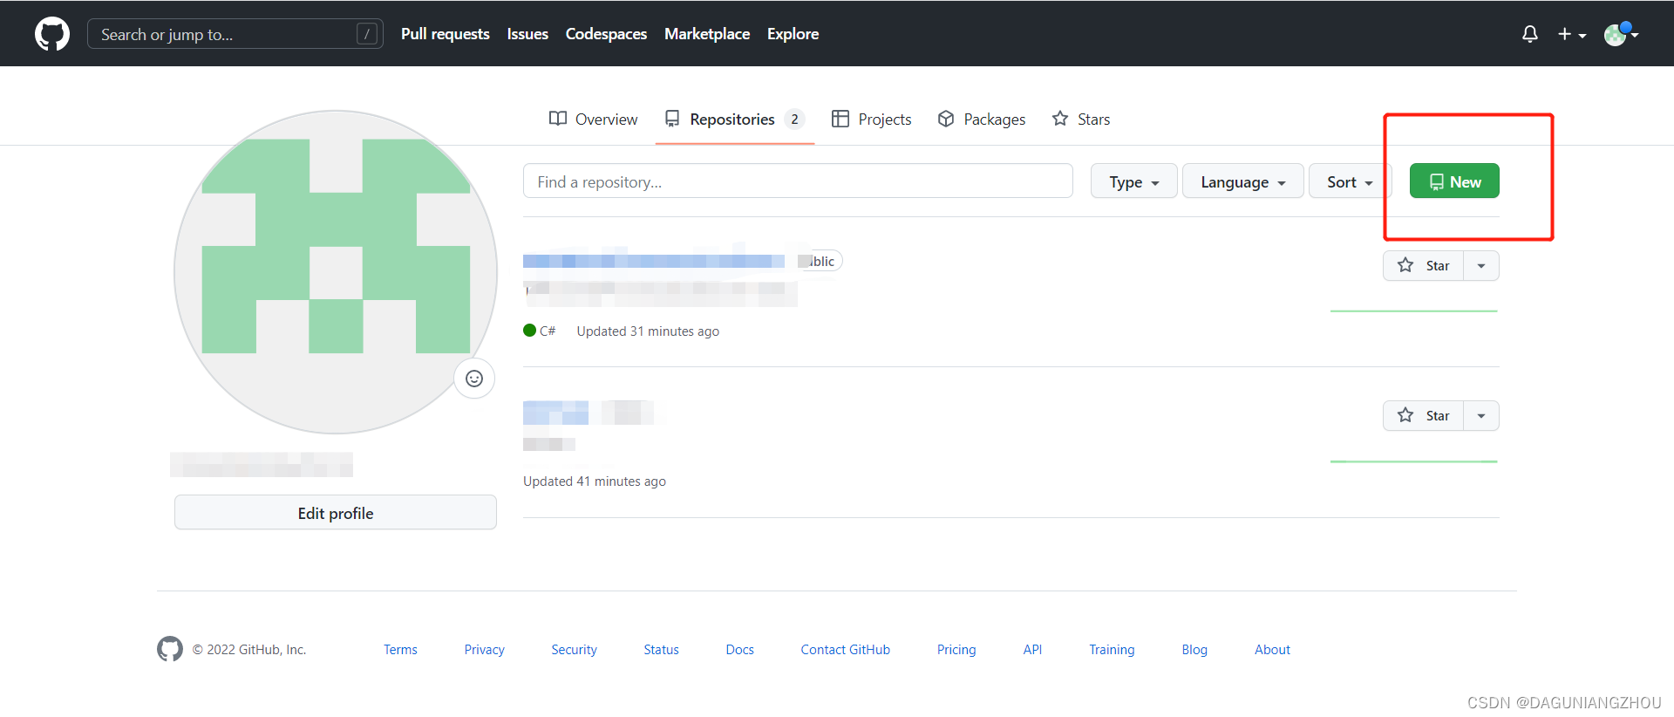Open the plus create-new menu

(x=1571, y=34)
